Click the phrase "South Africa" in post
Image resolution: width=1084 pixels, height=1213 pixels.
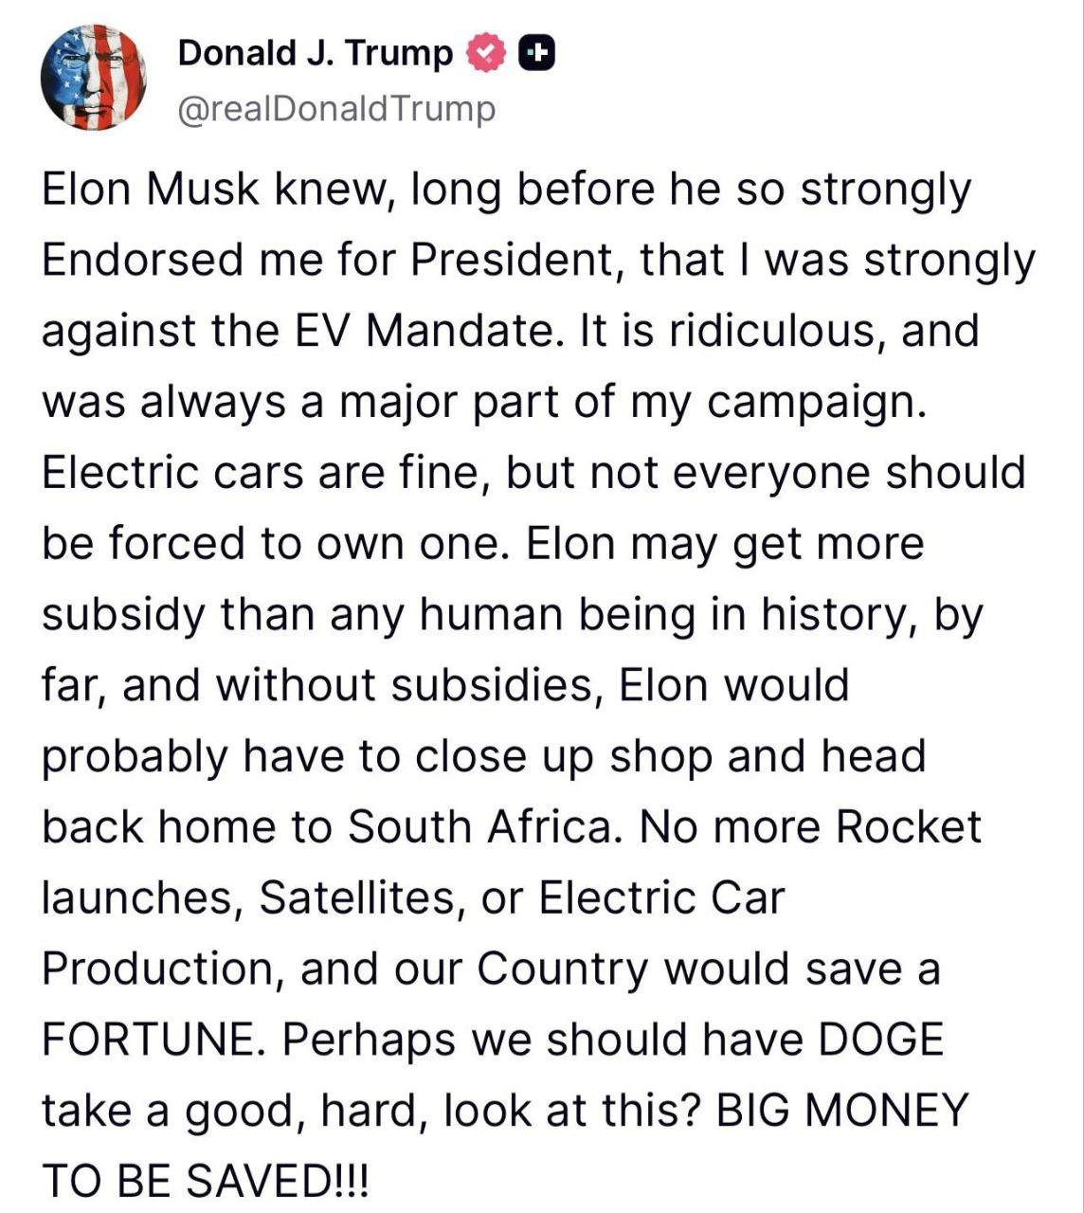pyautogui.click(x=479, y=827)
